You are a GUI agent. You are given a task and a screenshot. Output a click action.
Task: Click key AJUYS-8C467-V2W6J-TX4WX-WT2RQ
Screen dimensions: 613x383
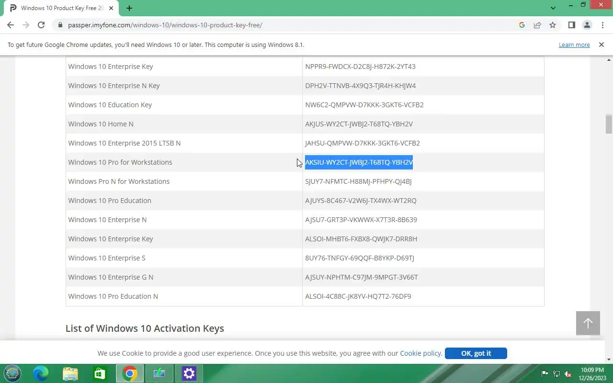[361, 201]
